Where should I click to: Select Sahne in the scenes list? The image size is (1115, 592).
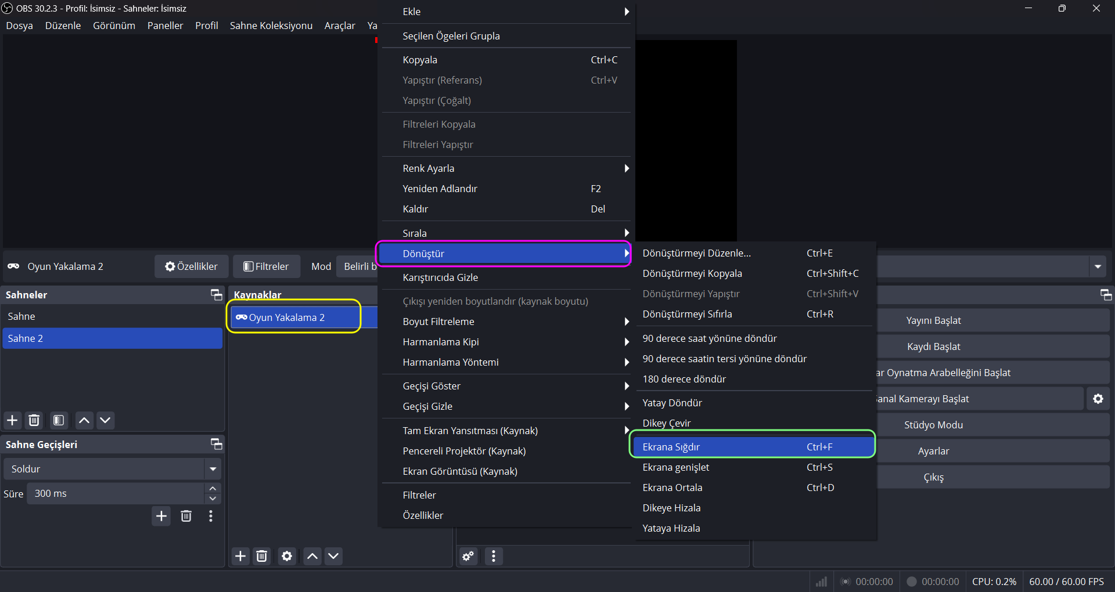(x=113, y=316)
